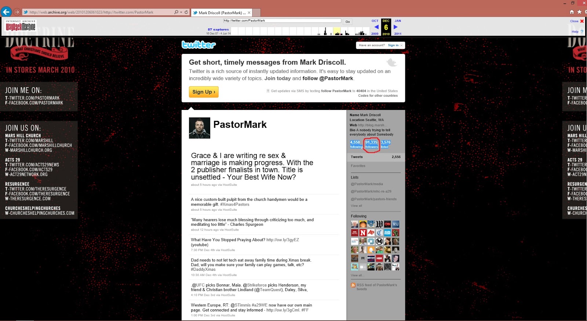Click the Wayback Machine logo

[21, 26]
